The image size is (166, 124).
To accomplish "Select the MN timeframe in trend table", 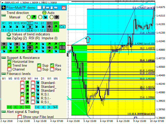I will coord(56,23).
